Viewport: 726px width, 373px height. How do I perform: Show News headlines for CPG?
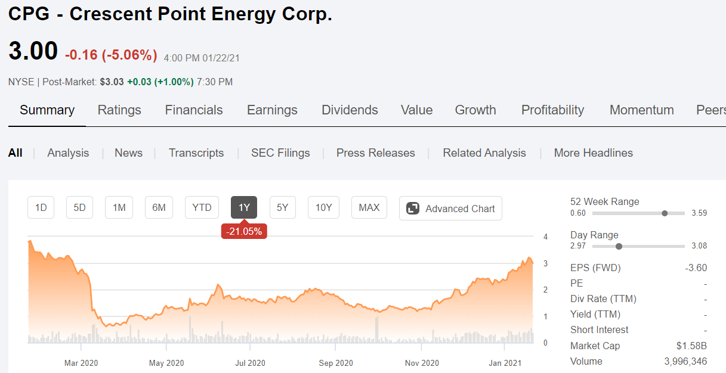[128, 153]
